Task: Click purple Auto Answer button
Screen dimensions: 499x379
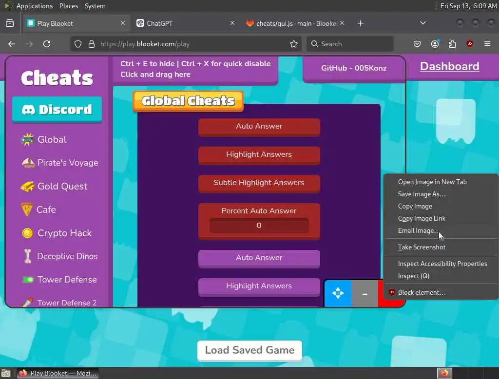Action: 259,258
